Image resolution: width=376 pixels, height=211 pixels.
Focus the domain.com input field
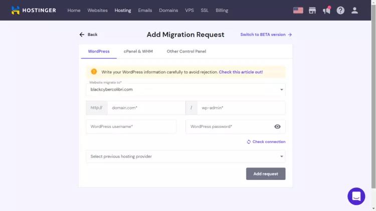point(146,107)
